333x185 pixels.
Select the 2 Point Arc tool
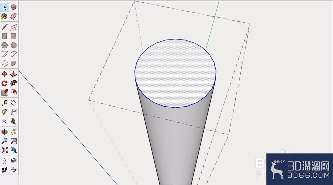pyautogui.click(x=14, y=54)
